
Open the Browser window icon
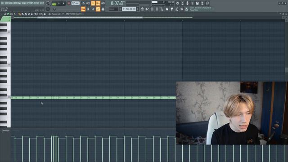click(x=162, y=9)
